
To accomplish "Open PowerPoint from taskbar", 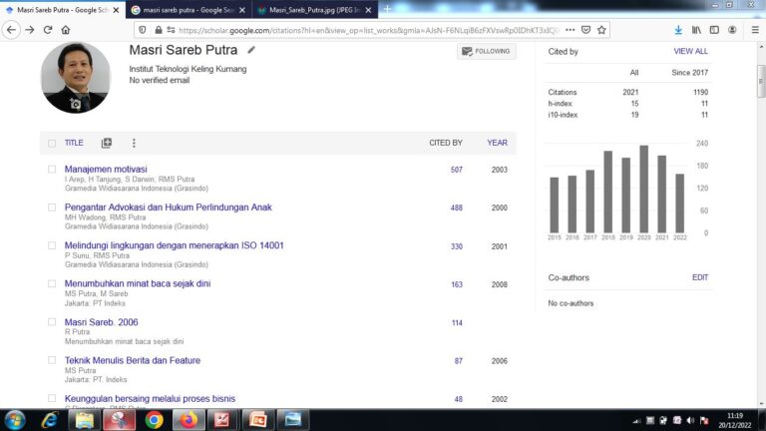I will tap(258, 420).
